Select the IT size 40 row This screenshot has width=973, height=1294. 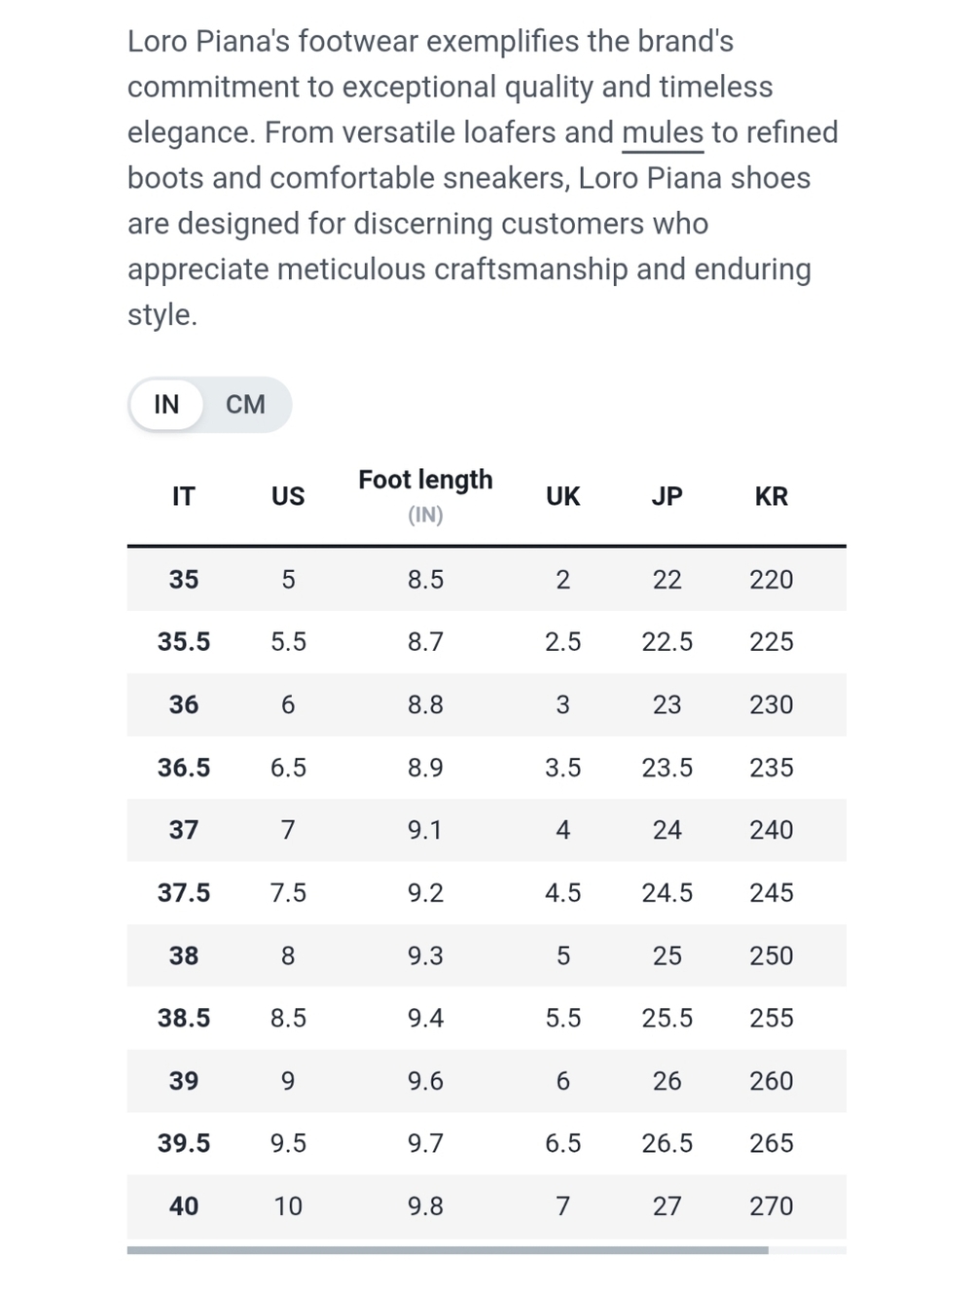(486, 1206)
